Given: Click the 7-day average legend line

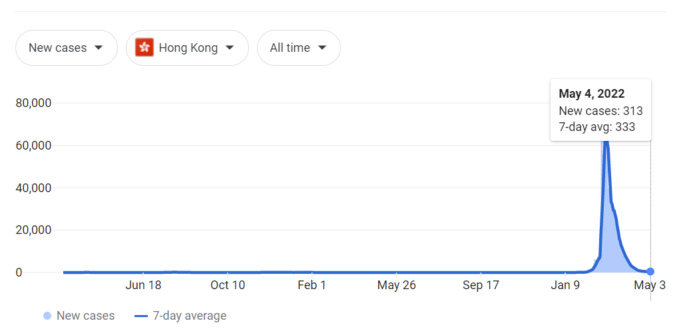Looking at the screenshot, I should point(140,316).
